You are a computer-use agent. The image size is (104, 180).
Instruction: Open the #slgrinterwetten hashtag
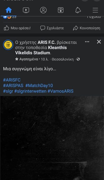click(30, 91)
